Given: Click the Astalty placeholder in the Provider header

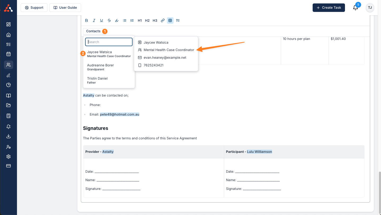Looking at the screenshot, I should 108,152.
